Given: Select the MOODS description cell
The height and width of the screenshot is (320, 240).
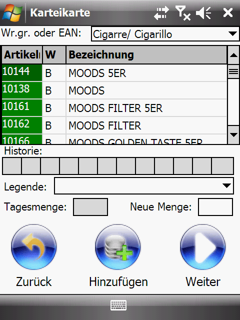Looking at the screenshot, I should pyautogui.click(x=146, y=90).
